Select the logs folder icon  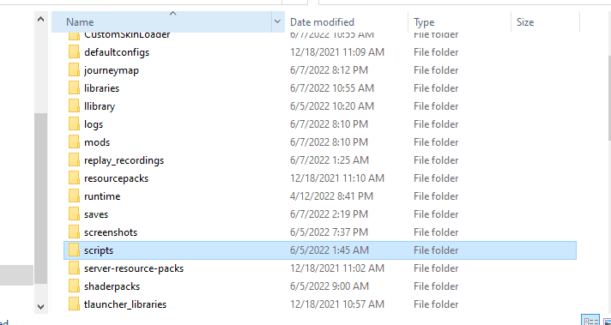pos(74,124)
